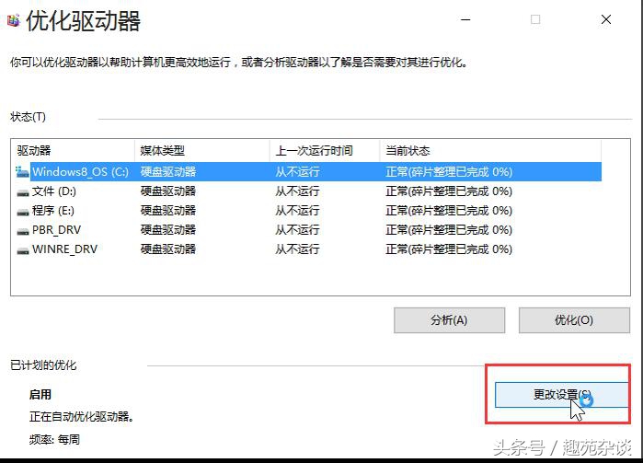
Task: Sort by the 上一次运行时间 column header
Action: pyautogui.click(x=325, y=151)
